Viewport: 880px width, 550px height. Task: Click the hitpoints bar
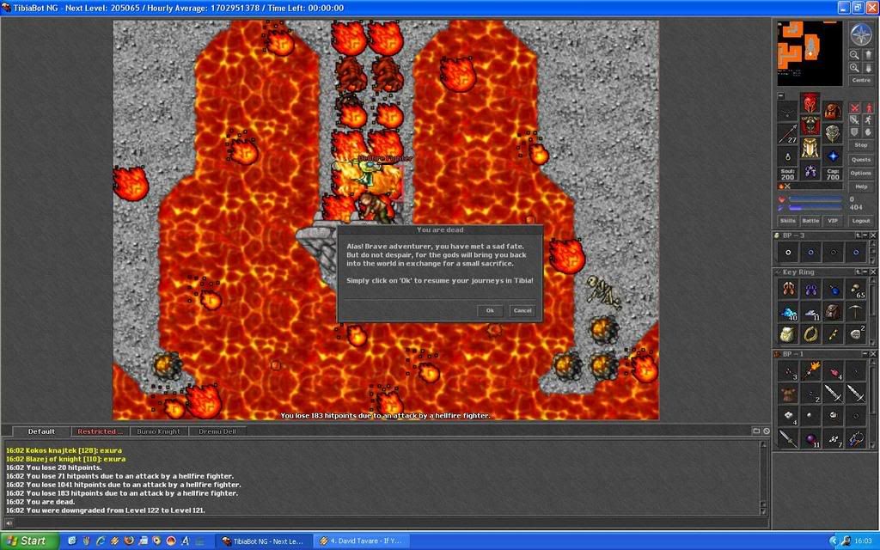pyautogui.click(x=816, y=199)
